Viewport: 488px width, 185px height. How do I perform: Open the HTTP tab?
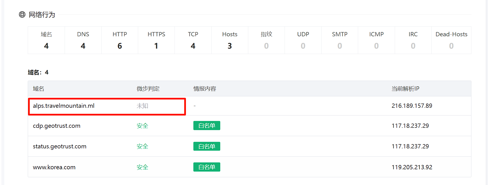point(120,40)
